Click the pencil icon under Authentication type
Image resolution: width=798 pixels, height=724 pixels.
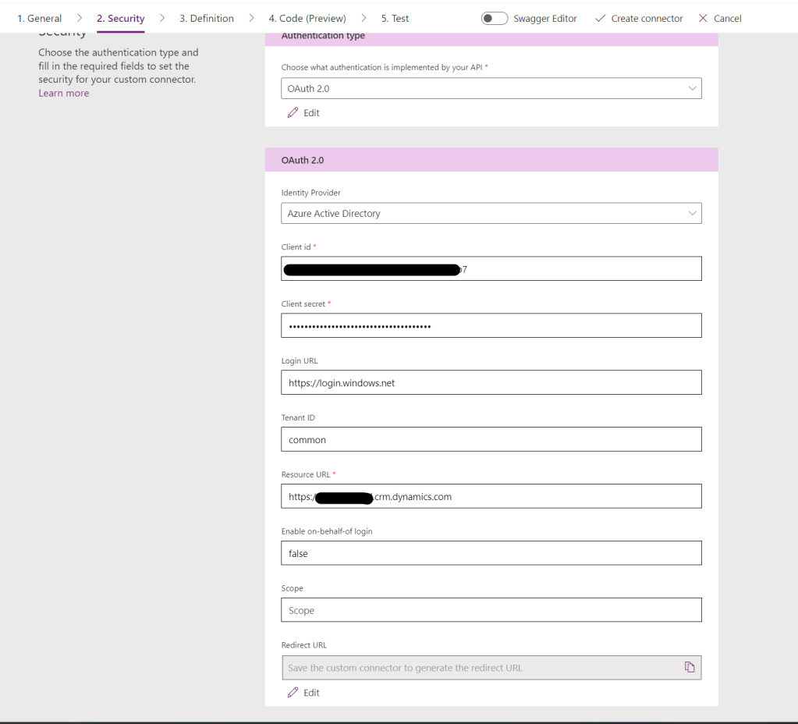coord(293,112)
